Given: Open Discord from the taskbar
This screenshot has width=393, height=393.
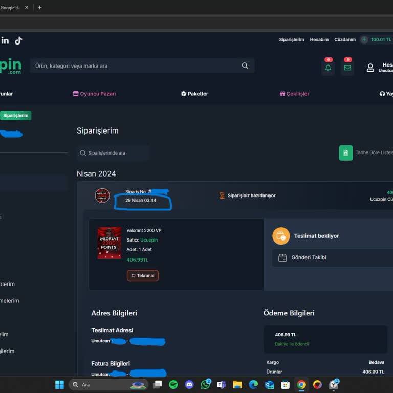Looking at the screenshot, I should [189, 384].
